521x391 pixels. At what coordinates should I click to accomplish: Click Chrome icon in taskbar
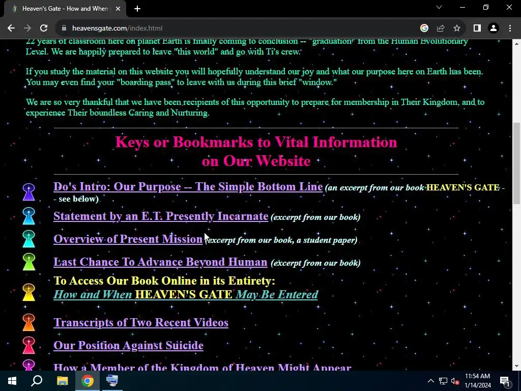[x=88, y=381]
